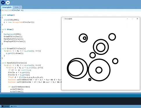Click the 'Circle a = c.get(i);' line
This screenshot has width=141, height=108.
(x=19, y=73)
